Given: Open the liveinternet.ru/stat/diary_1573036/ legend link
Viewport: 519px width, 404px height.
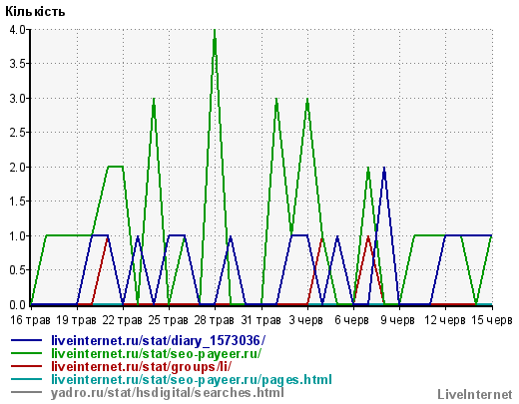Looking at the screenshot, I should tap(158, 340).
